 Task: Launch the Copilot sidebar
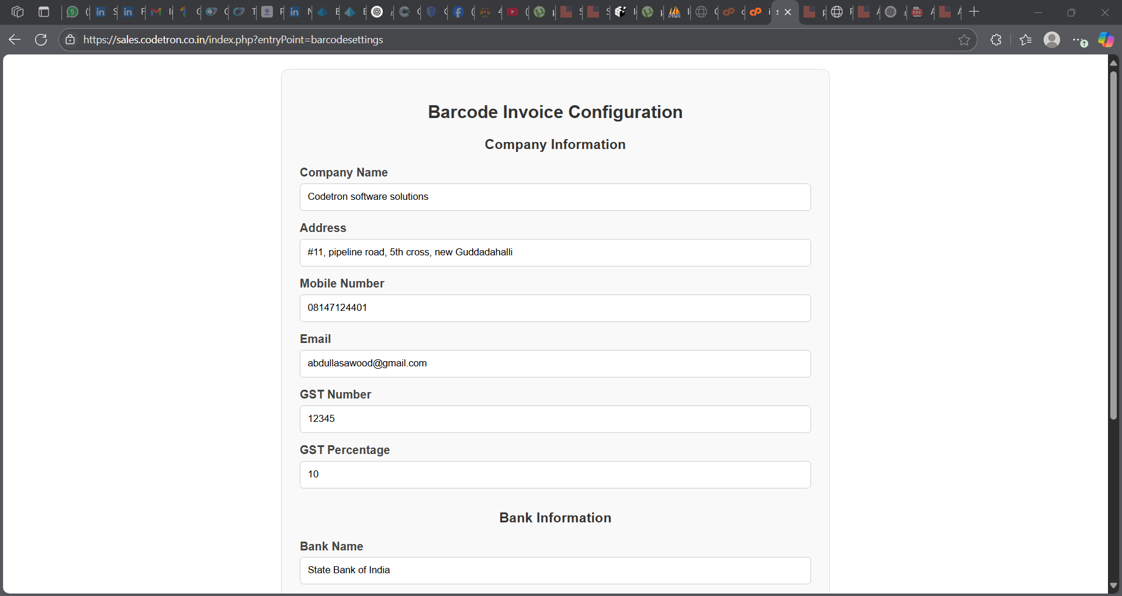point(1106,40)
